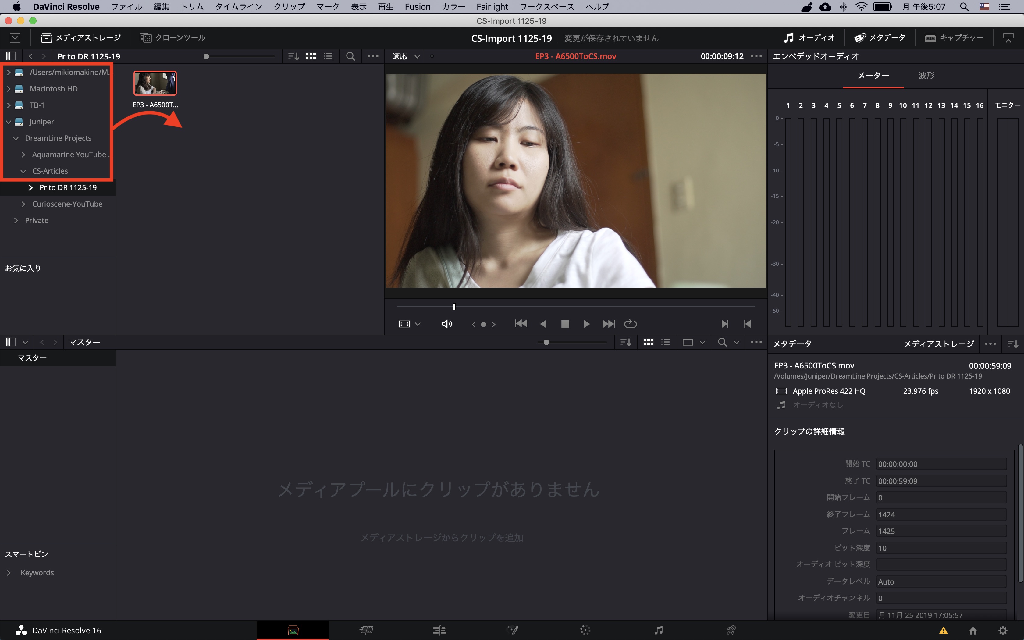The height and width of the screenshot is (640, 1024).
Task: Open the Fusion page icon
Action: (x=512, y=630)
